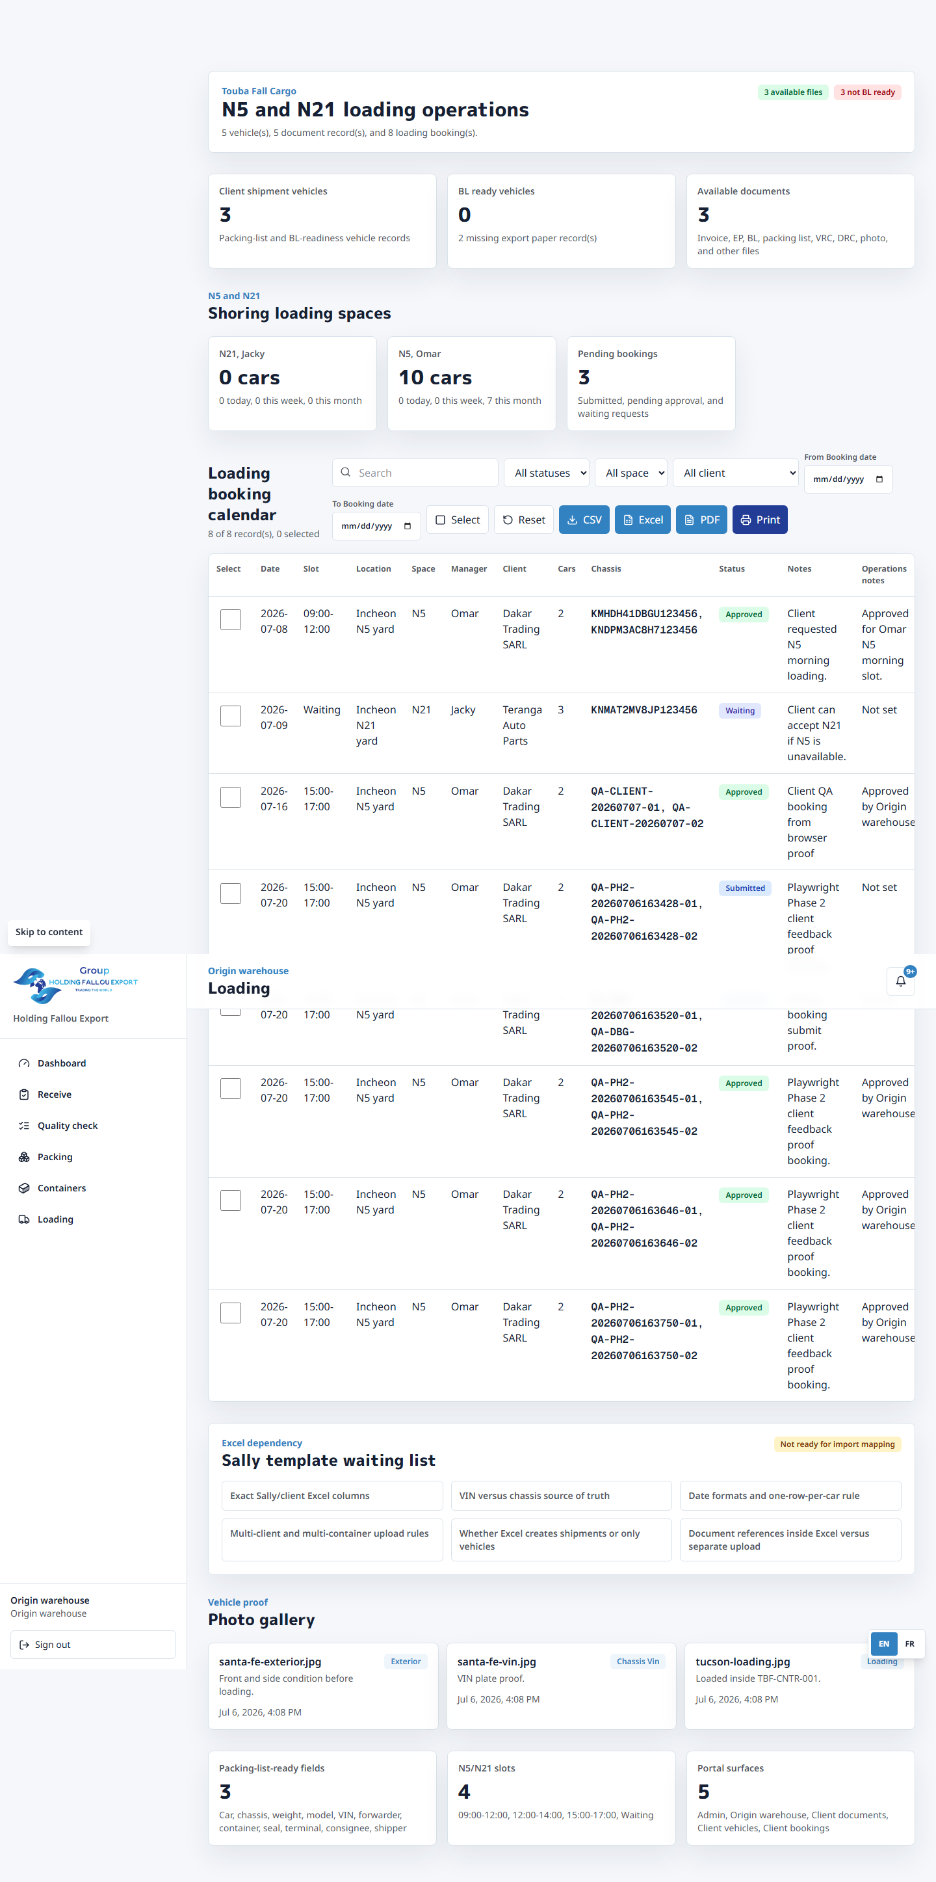Click the download icon on CSV button
The image size is (936, 1882).
[573, 520]
